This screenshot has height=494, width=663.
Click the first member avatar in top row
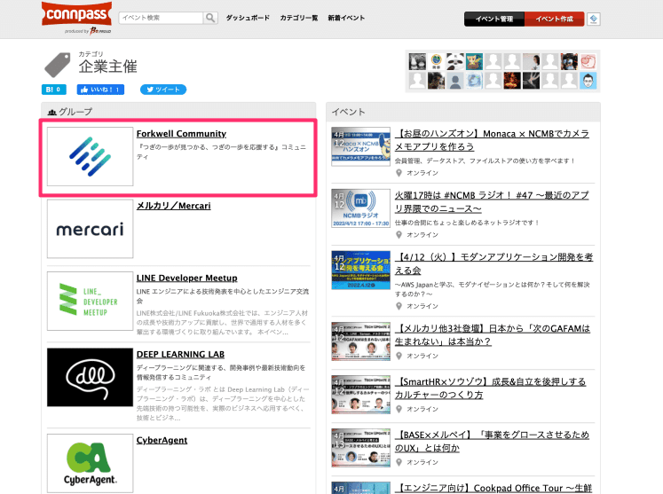click(x=417, y=62)
